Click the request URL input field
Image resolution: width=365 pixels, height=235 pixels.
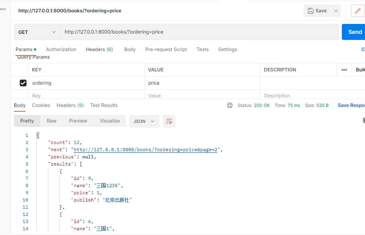(199, 32)
